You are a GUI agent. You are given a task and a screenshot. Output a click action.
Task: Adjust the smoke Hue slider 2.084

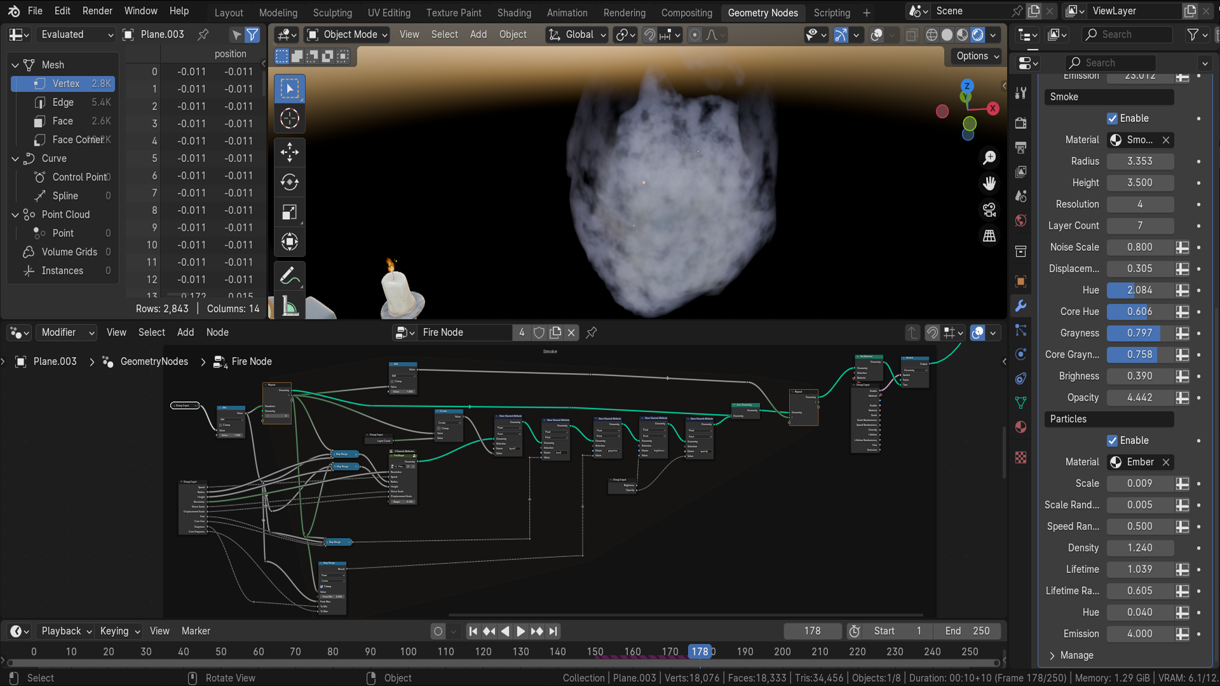pos(1140,290)
